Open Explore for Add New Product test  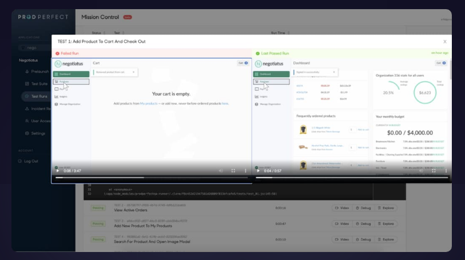click(386, 224)
